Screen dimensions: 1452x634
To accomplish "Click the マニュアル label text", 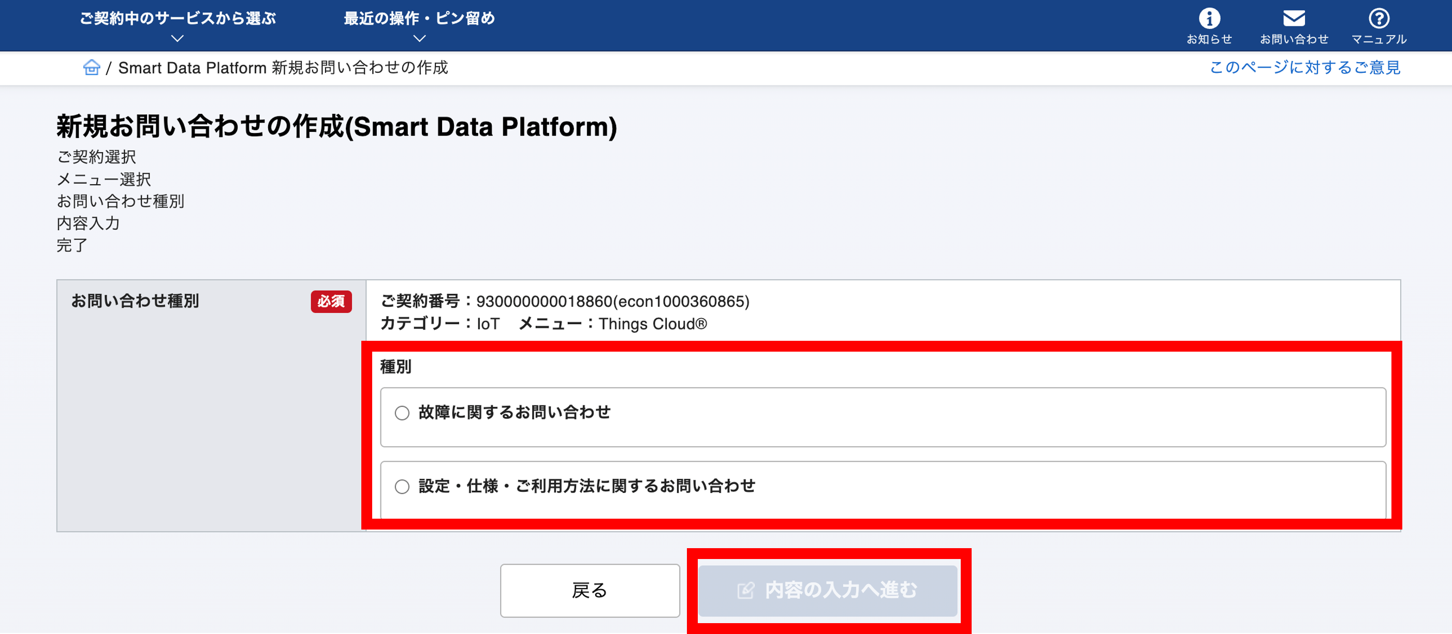I will pos(1378,39).
